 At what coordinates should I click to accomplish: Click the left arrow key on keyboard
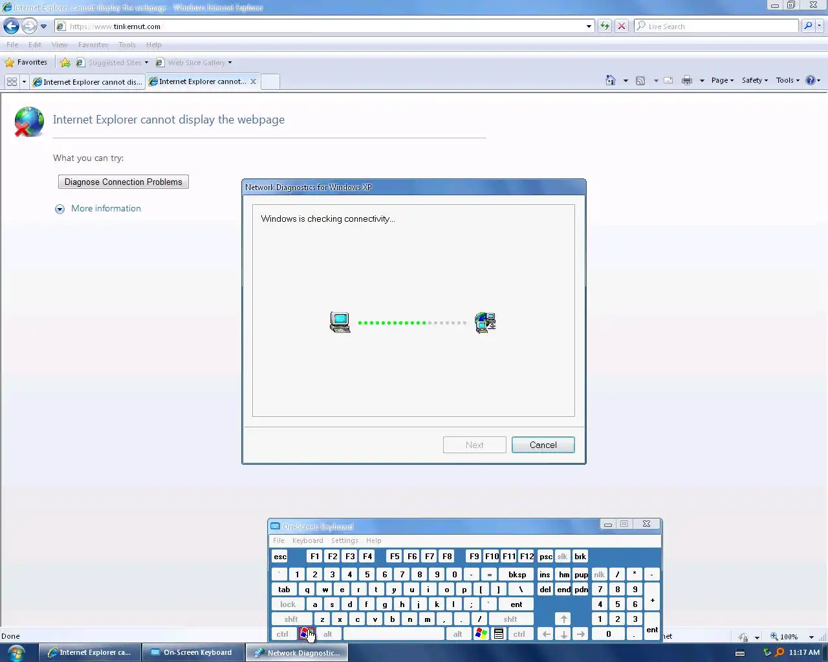(x=546, y=634)
